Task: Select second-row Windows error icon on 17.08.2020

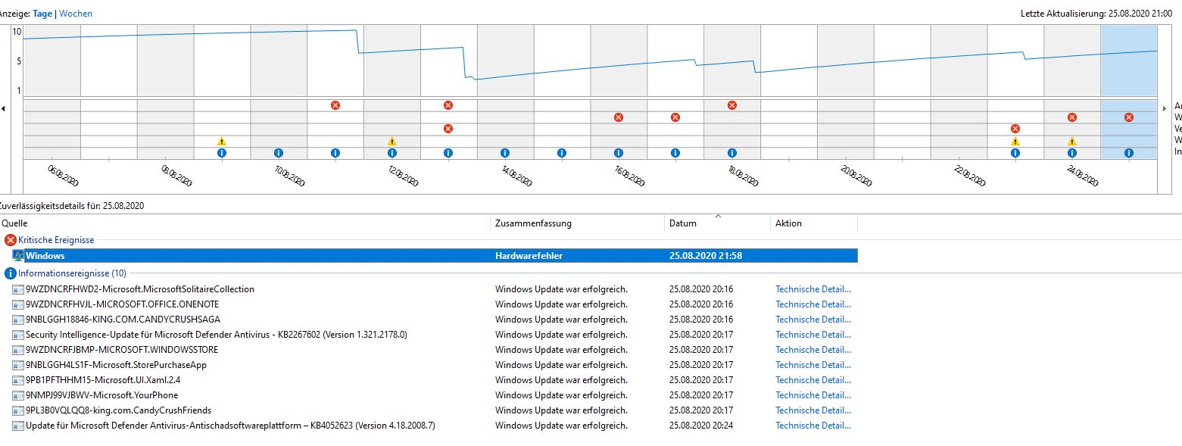Action: tap(675, 117)
